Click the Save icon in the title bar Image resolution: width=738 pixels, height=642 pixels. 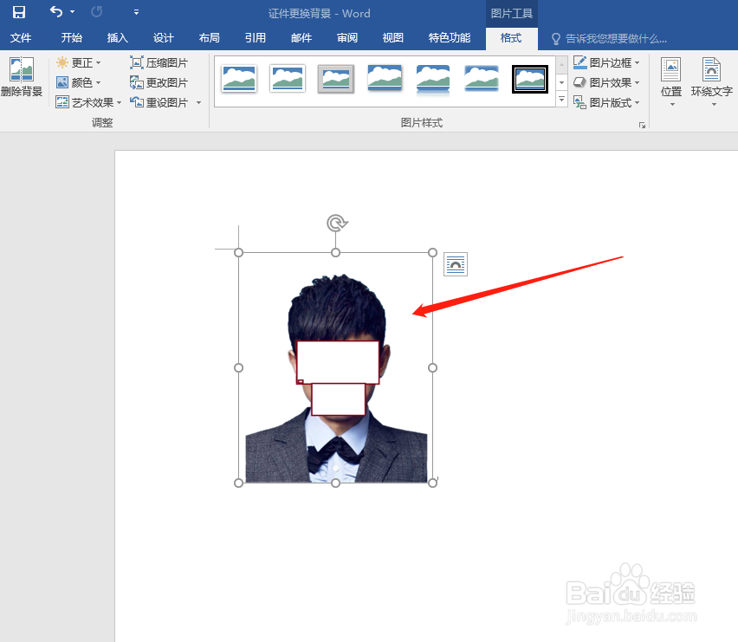click(19, 12)
